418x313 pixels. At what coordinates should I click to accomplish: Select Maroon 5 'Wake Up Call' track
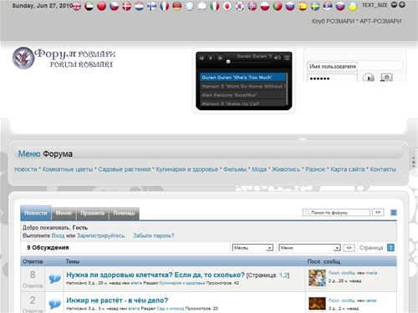(x=242, y=103)
